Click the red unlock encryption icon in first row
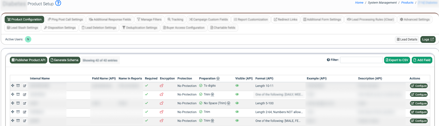The height and width of the screenshot is (126, 439). point(162,86)
